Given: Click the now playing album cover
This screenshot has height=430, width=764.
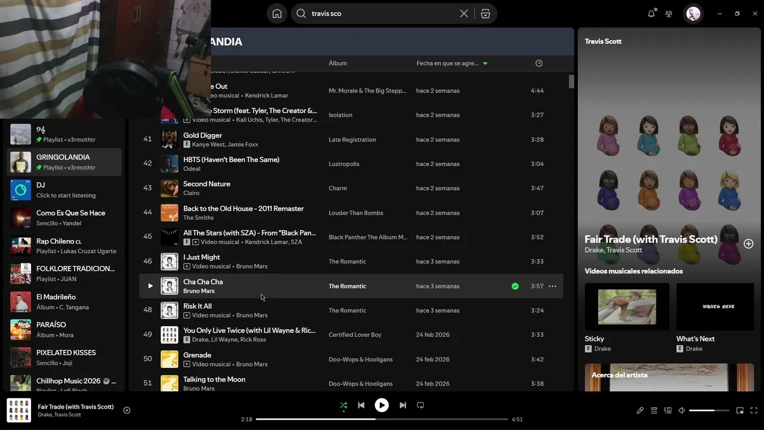Looking at the screenshot, I should pos(19,410).
